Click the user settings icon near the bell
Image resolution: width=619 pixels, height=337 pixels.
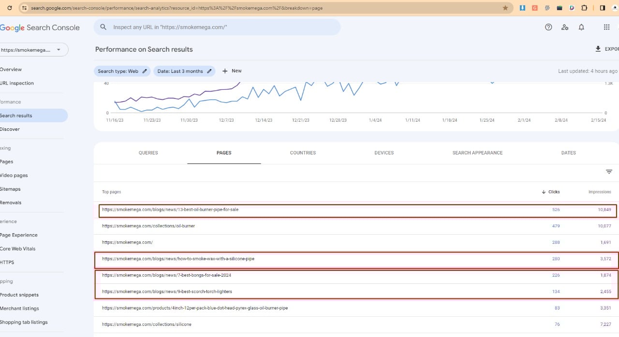pyautogui.click(x=565, y=27)
